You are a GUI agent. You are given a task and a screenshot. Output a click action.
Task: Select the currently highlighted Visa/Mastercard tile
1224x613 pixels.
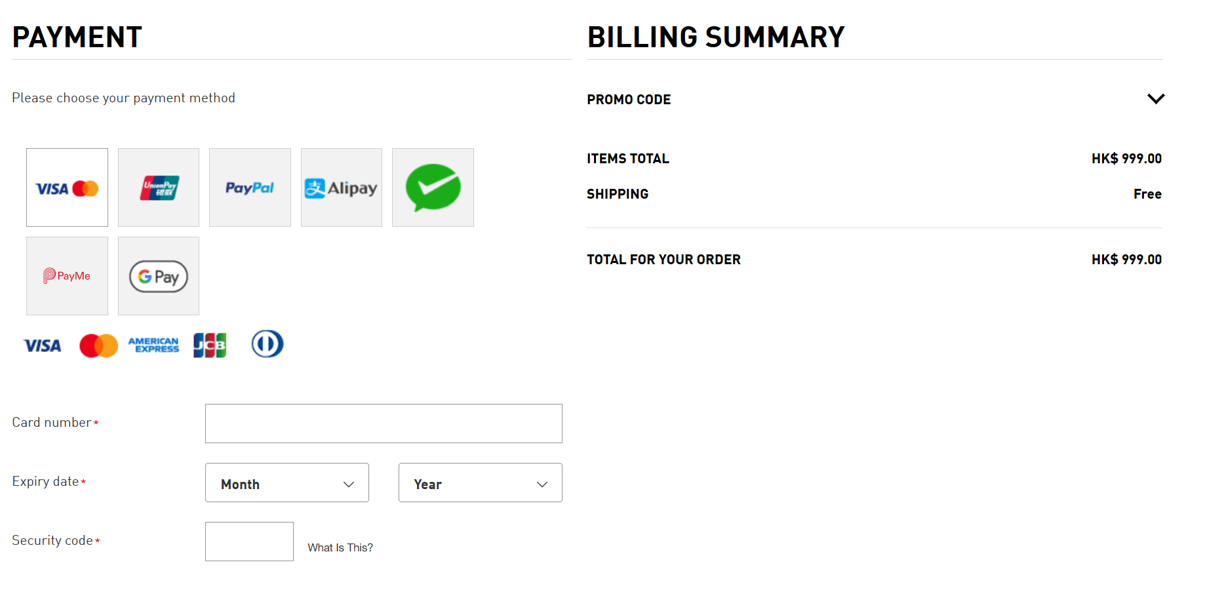coord(67,187)
